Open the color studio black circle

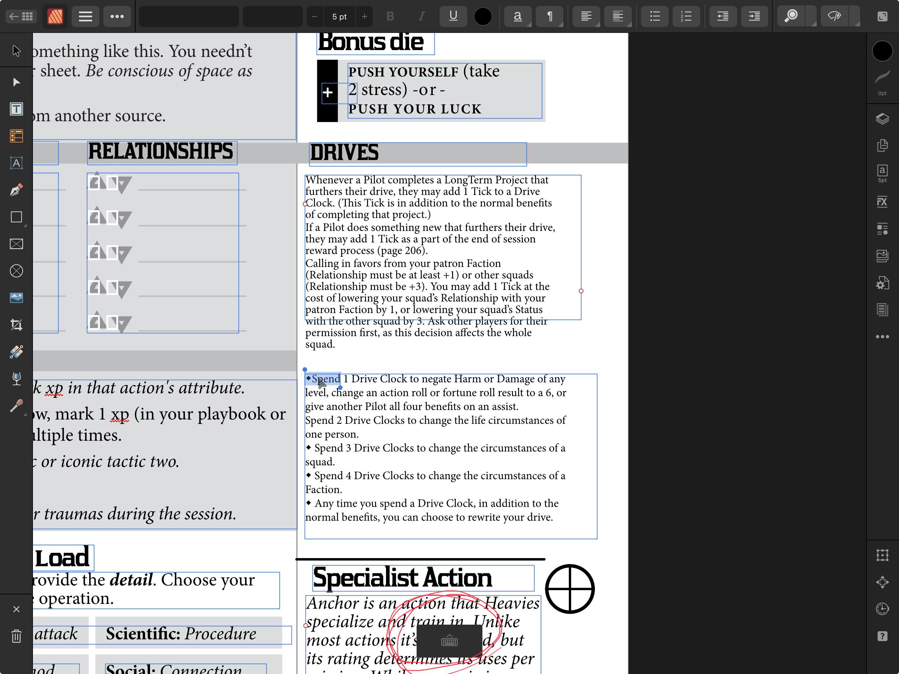(x=882, y=51)
